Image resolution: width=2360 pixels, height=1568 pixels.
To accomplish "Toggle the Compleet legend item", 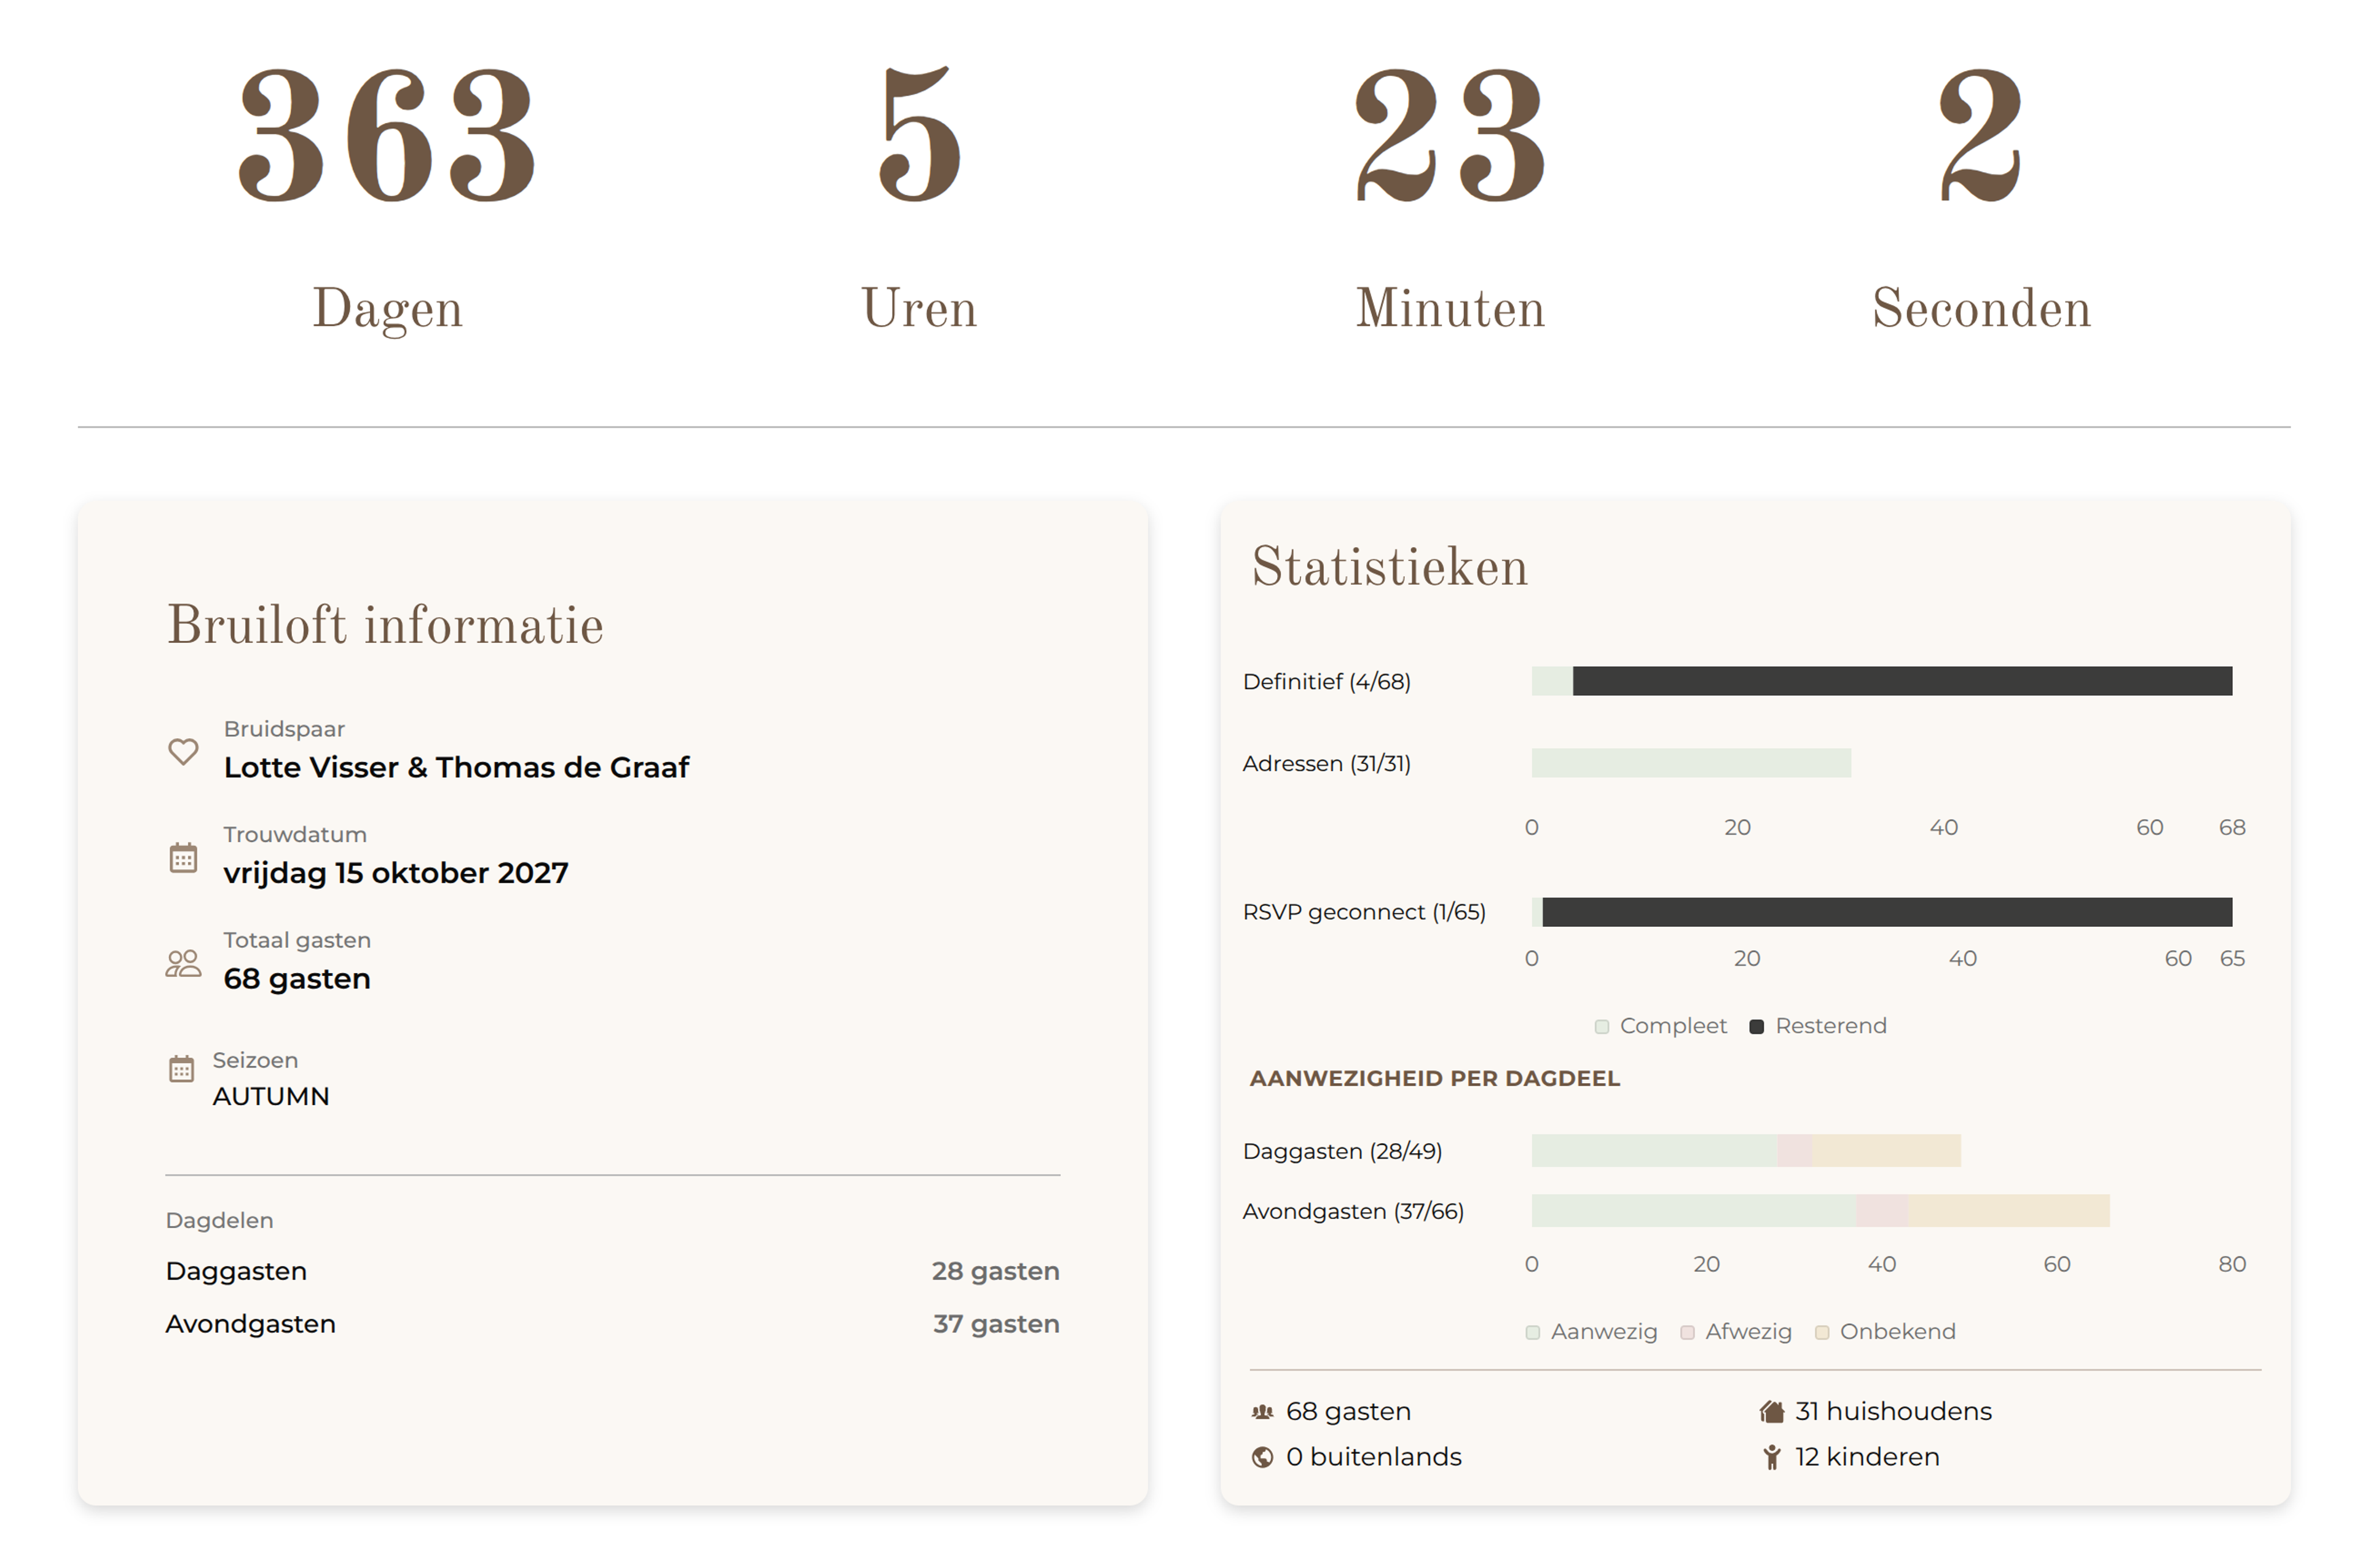I will point(1660,1026).
